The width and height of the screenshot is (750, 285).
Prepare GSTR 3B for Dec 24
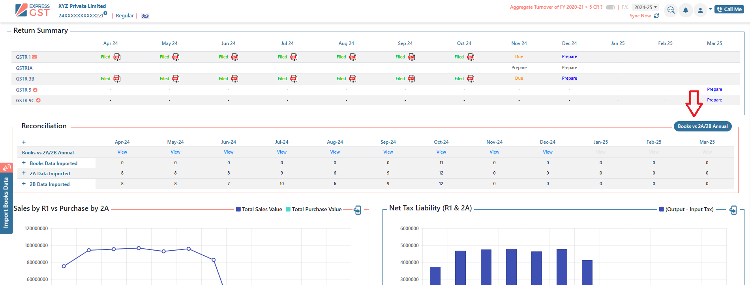[569, 78]
